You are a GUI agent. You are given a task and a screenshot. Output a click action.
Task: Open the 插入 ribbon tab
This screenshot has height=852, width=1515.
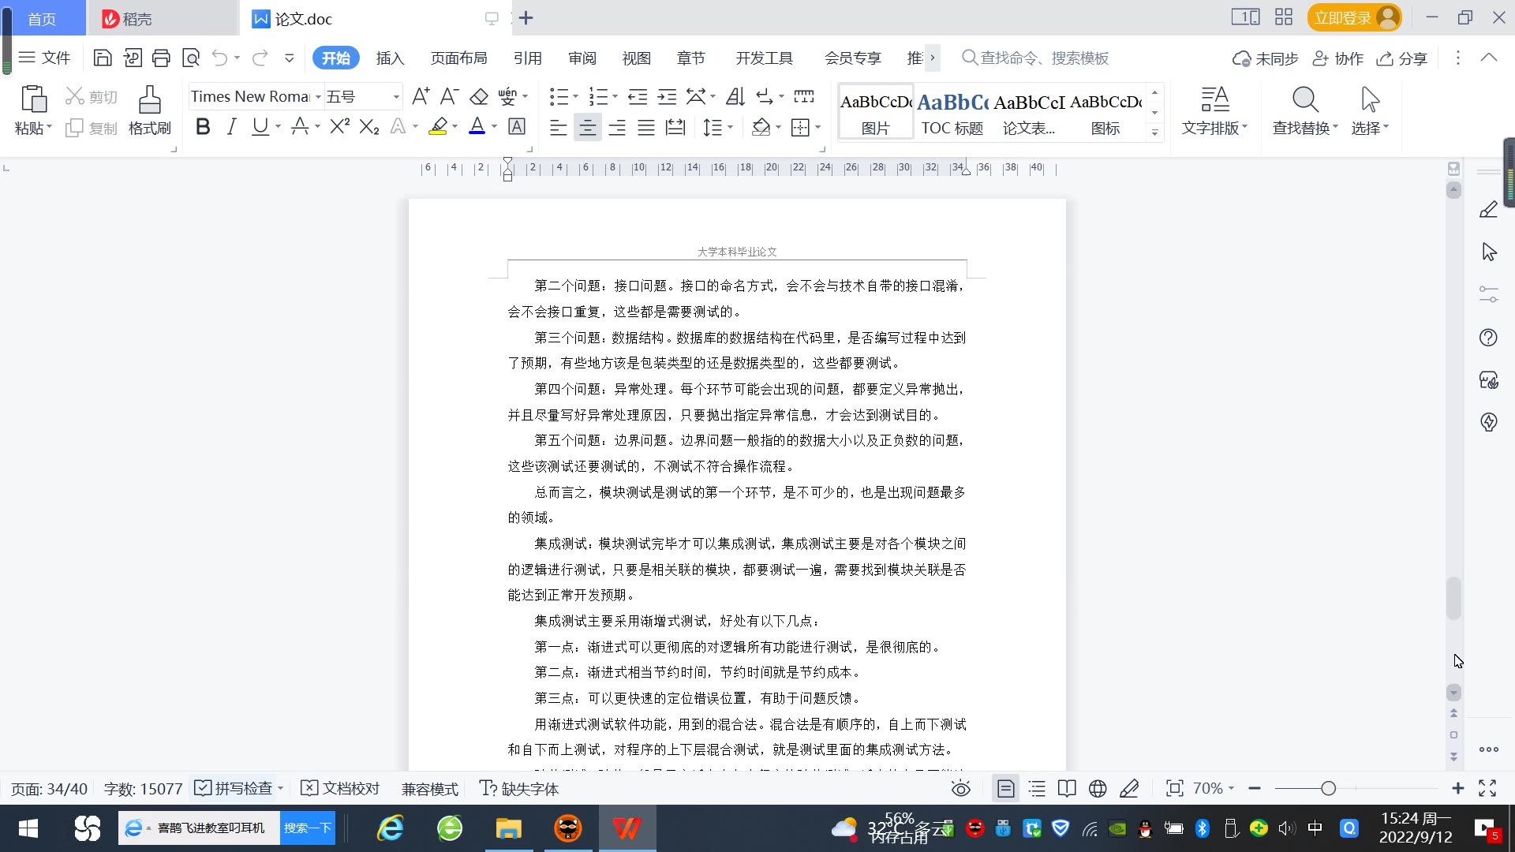(390, 58)
